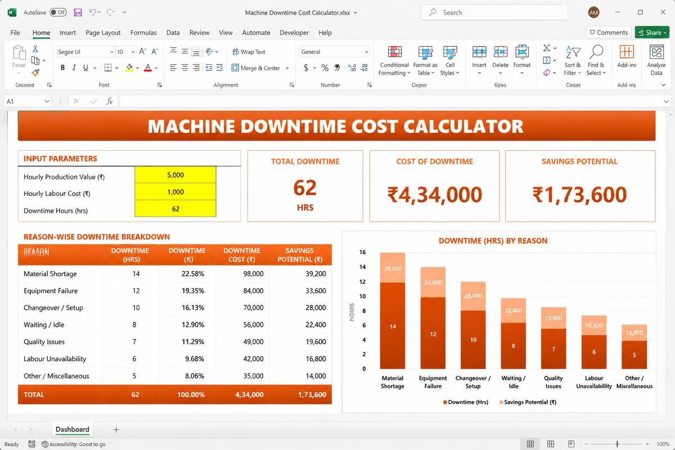Switch to Normal view in status bar
The height and width of the screenshot is (450, 675).
[530, 444]
